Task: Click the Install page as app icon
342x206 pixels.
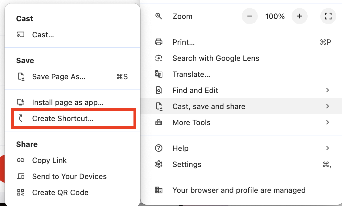Action: 21,102
